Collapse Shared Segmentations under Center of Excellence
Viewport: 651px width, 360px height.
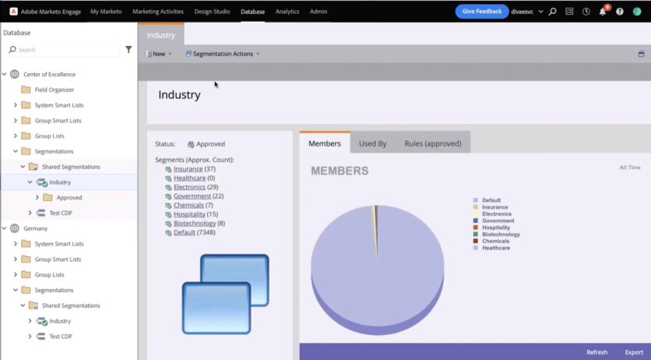[x=23, y=167]
